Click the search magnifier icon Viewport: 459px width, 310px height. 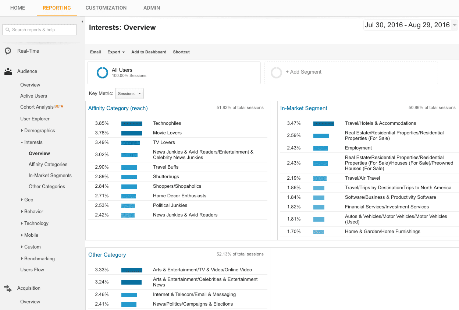pos(8,30)
